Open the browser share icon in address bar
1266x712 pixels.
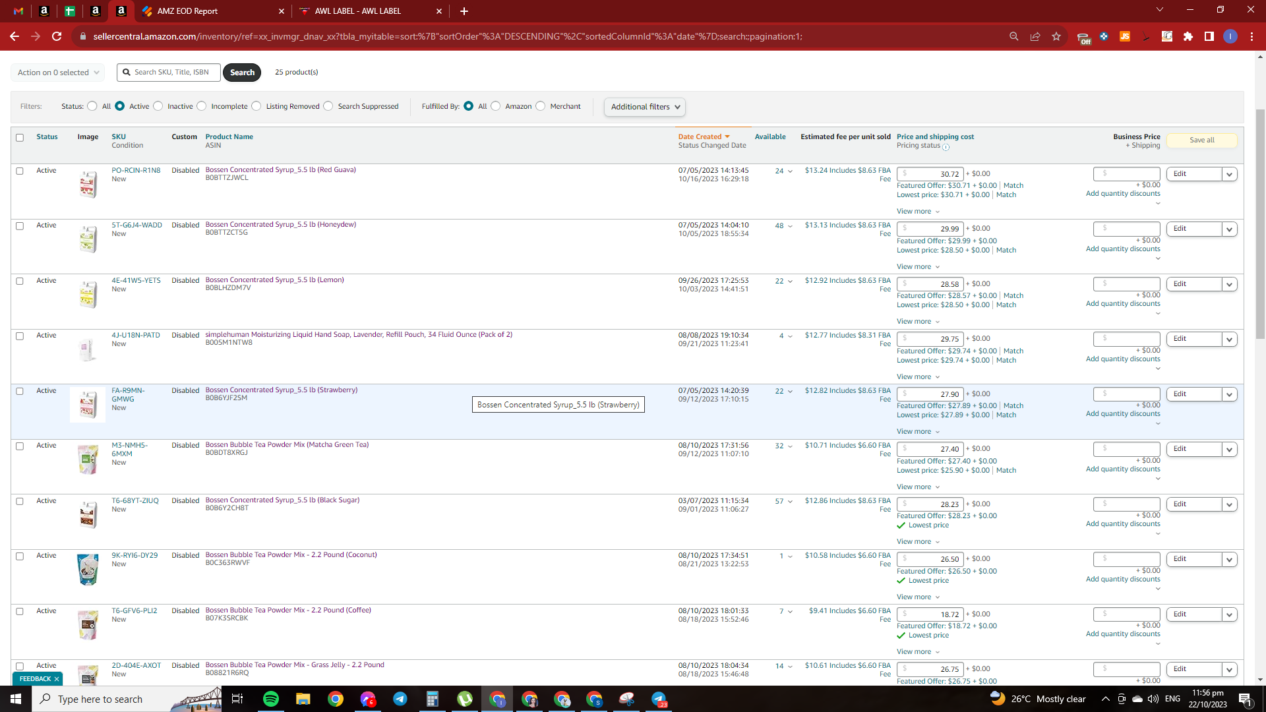point(1035,36)
